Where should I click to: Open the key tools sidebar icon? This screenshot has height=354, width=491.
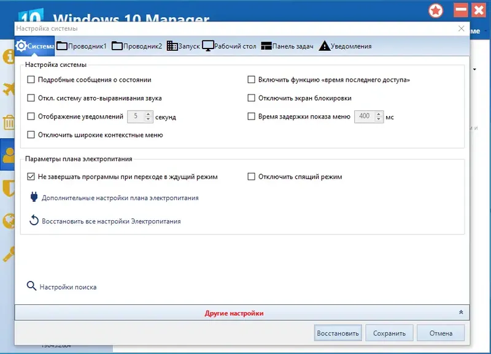[x=9, y=254]
